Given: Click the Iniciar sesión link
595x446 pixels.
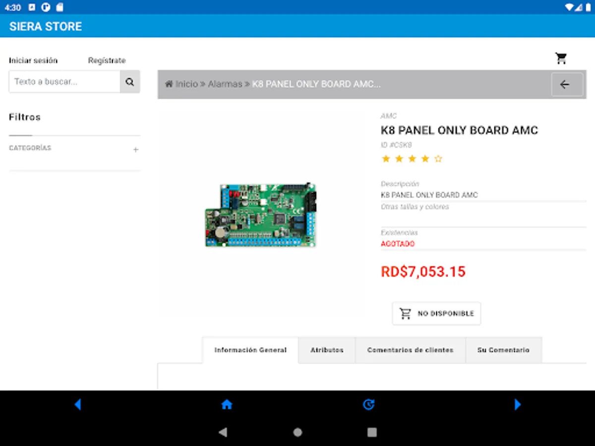Looking at the screenshot, I should 33,60.
